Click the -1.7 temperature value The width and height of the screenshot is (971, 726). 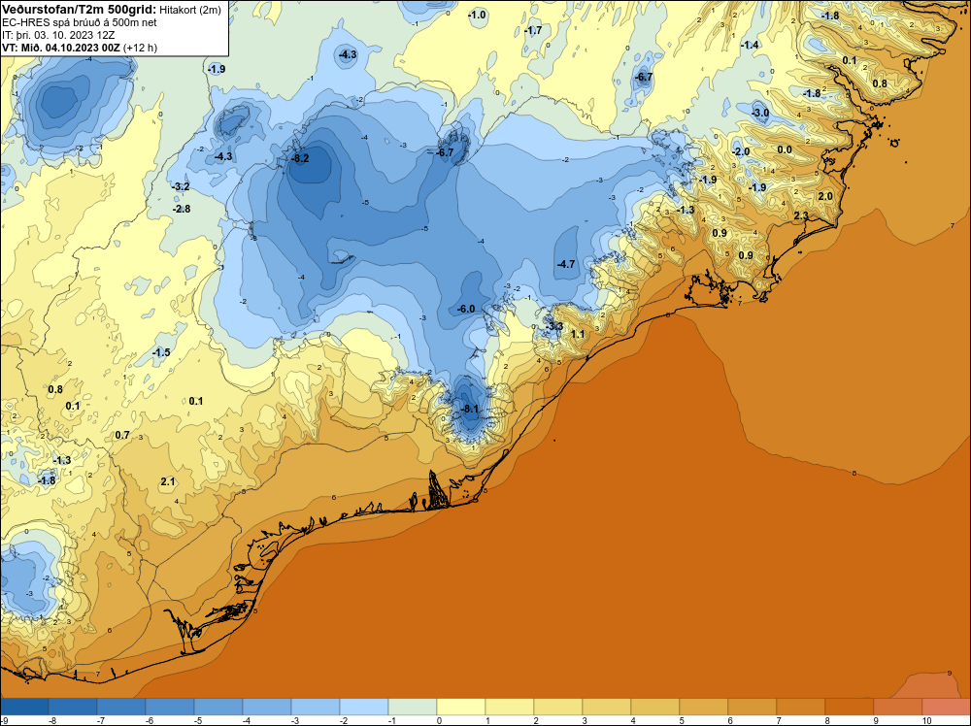click(532, 30)
